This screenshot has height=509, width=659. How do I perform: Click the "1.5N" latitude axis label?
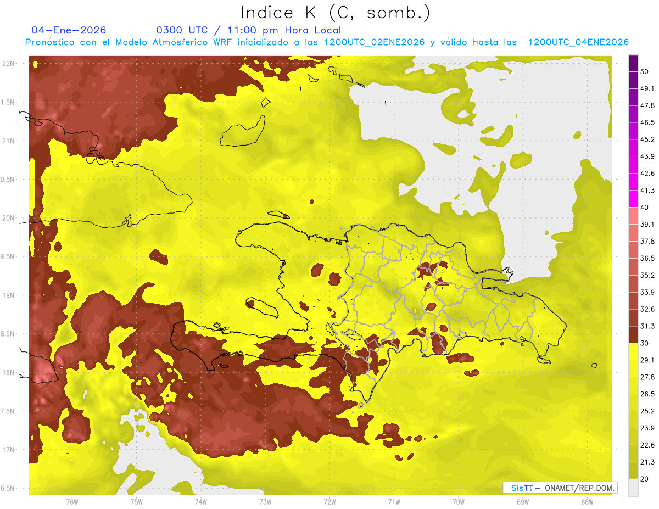tap(8, 102)
